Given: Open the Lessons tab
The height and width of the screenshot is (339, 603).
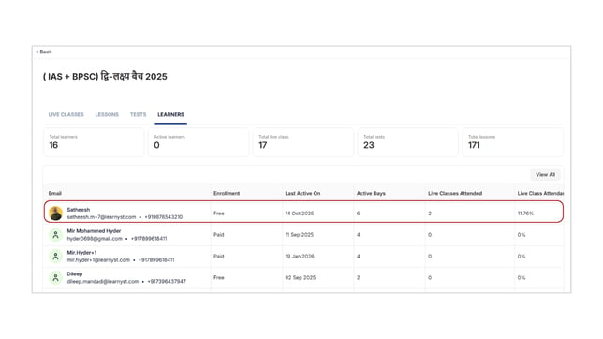Looking at the screenshot, I should tap(107, 114).
